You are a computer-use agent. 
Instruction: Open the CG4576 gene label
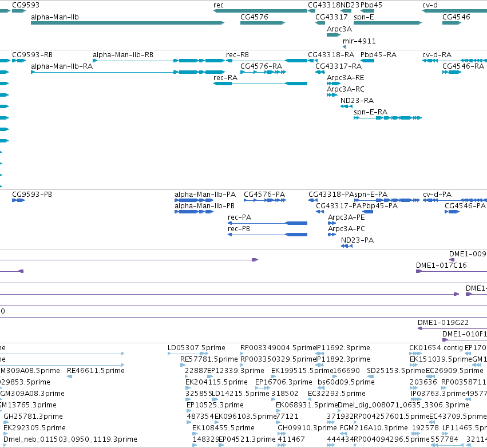[x=254, y=17]
